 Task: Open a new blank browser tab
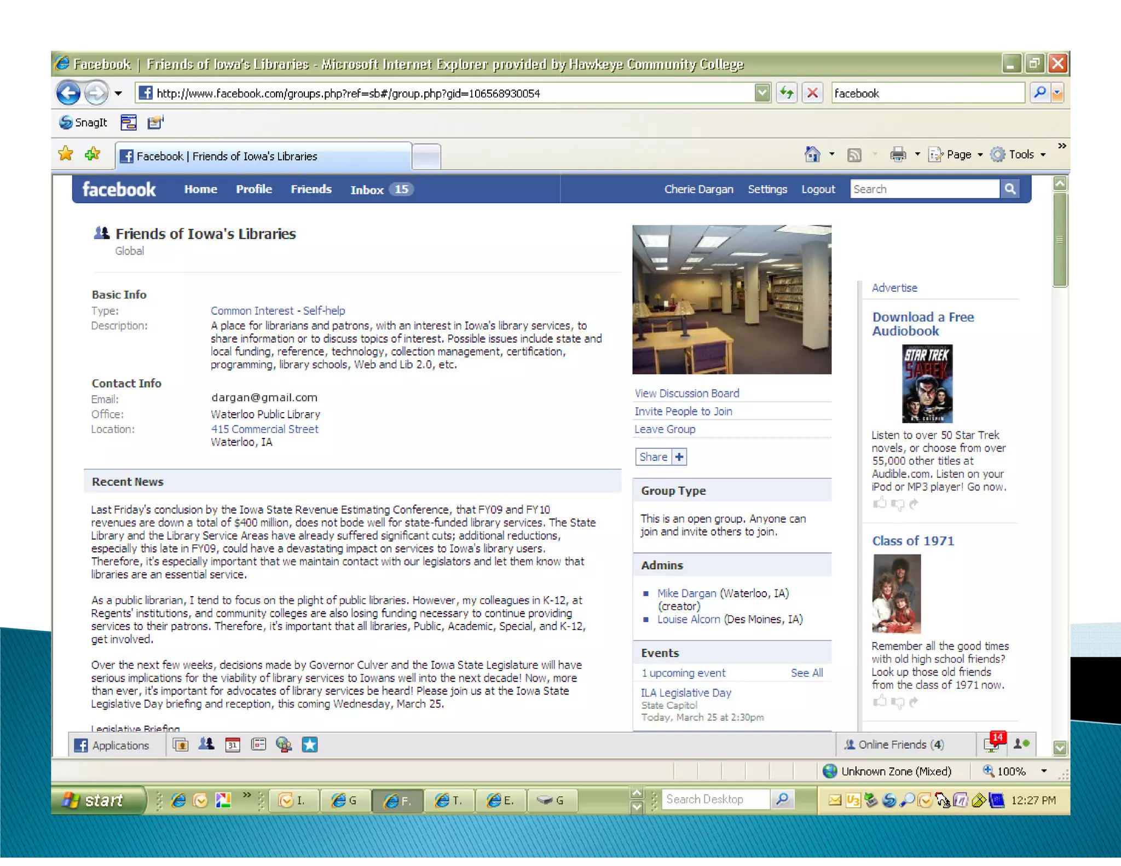[x=426, y=157]
